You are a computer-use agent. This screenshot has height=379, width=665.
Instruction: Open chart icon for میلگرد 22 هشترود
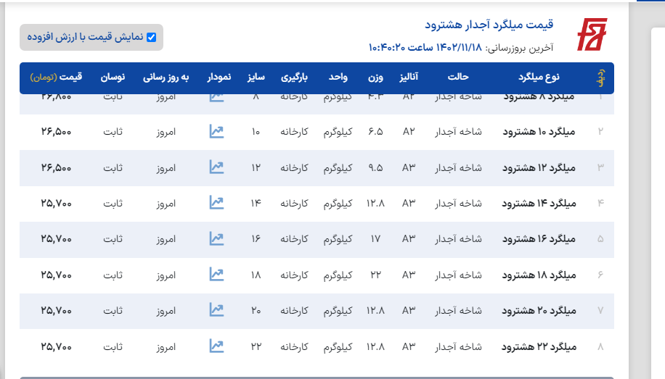(216, 346)
